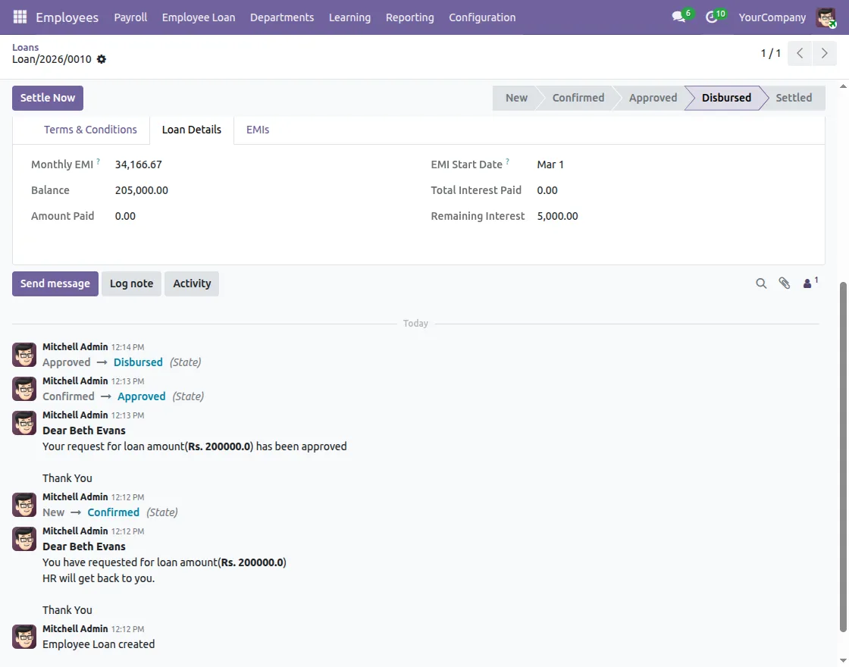This screenshot has height=667, width=849.
Task: Open the Payroll menu
Action: (130, 17)
